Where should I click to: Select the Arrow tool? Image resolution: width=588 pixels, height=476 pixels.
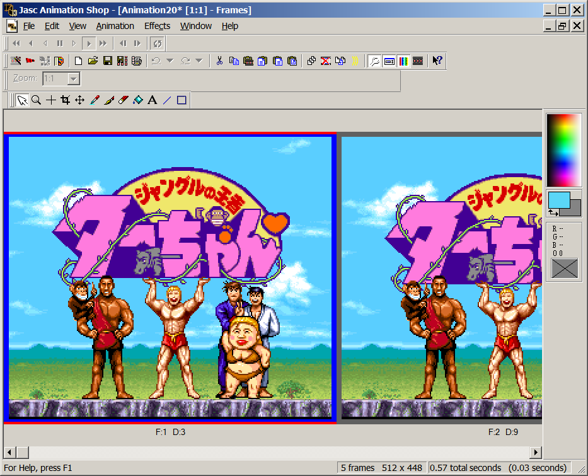(22, 100)
